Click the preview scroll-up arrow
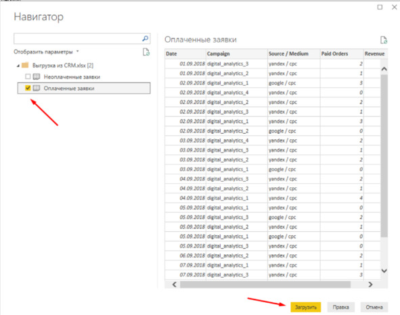 [384, 69]
